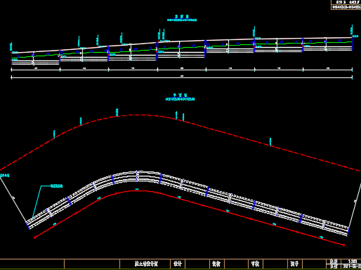The image size is (361, 270).
Task: Select the cyan label at far left edge of plan
Action: (x=5, y=175)
